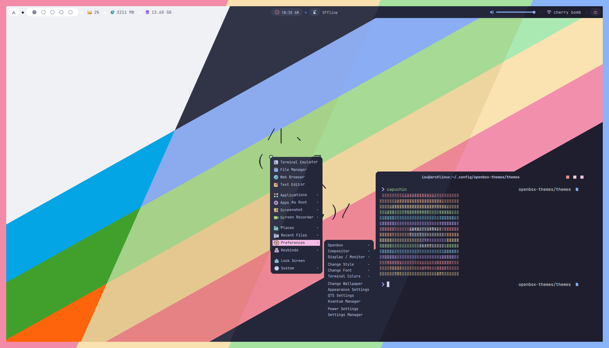This screenshot has height=348, width=609.
Task: Open Change Wallpaper in the Preferences submenu
Action: point(345,284)
